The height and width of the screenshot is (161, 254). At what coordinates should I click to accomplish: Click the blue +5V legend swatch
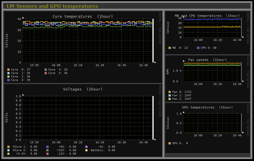pos(47,147)
